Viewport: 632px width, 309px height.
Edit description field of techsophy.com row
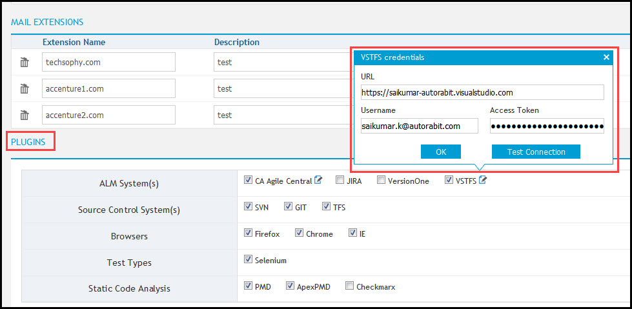coord(283,63)
